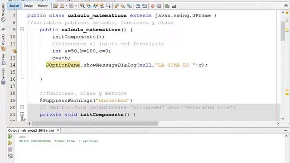Open the History view tab
The height and width of the screenshot is (163, 290).
coord(43,6)
